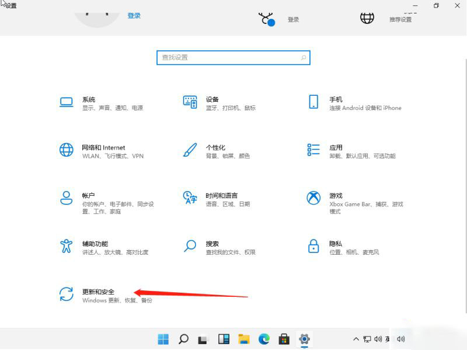Image resolution: width=467 pixels, height=350 pixels.
Task: Click the 查找我的文件、权限 description
Action: click(231, 252)
